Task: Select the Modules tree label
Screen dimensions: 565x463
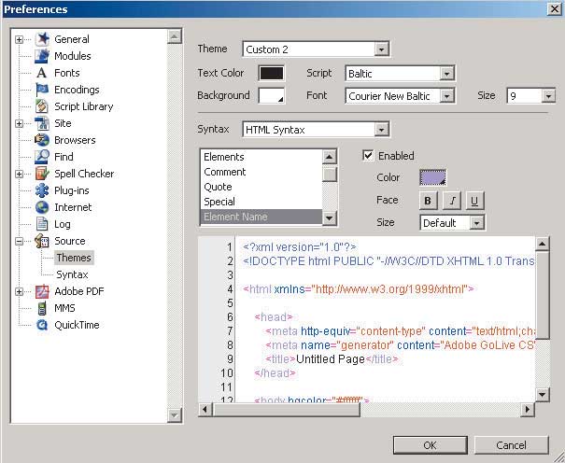Action: pyautogui.click(x=73, y=56)
